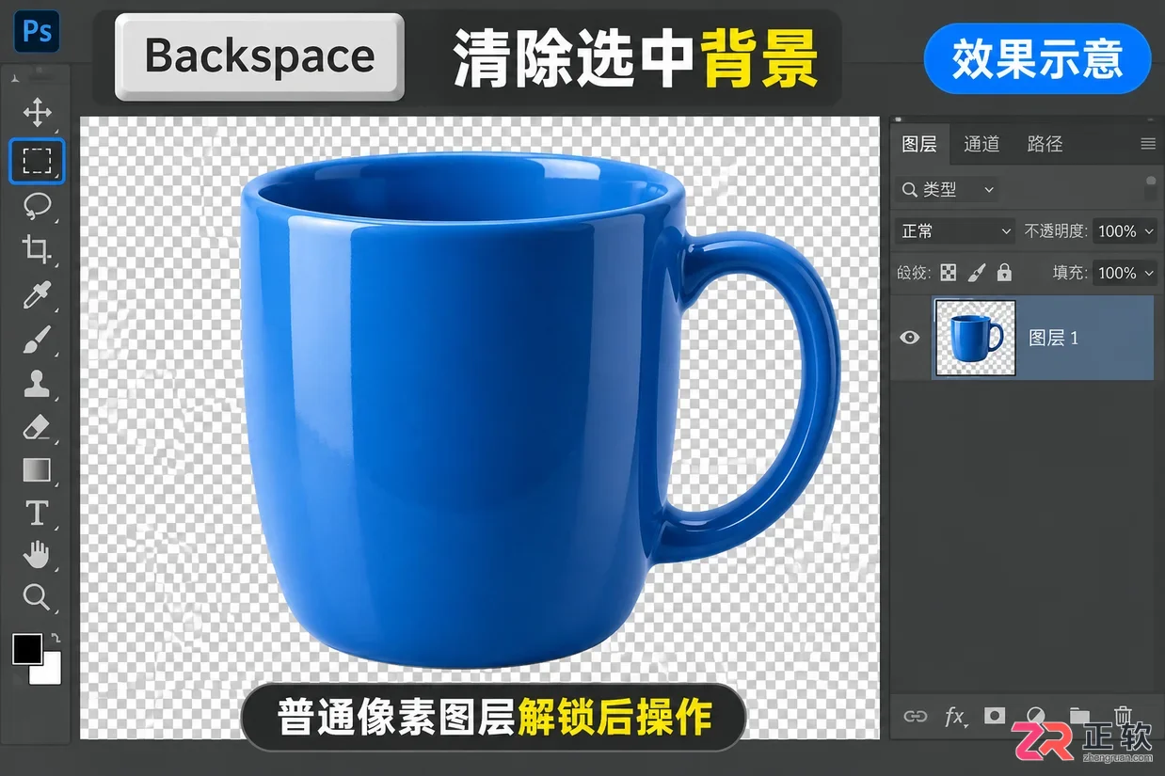The image size is (1165, 776).
Task: Select the Move tool
Action: 37,114
